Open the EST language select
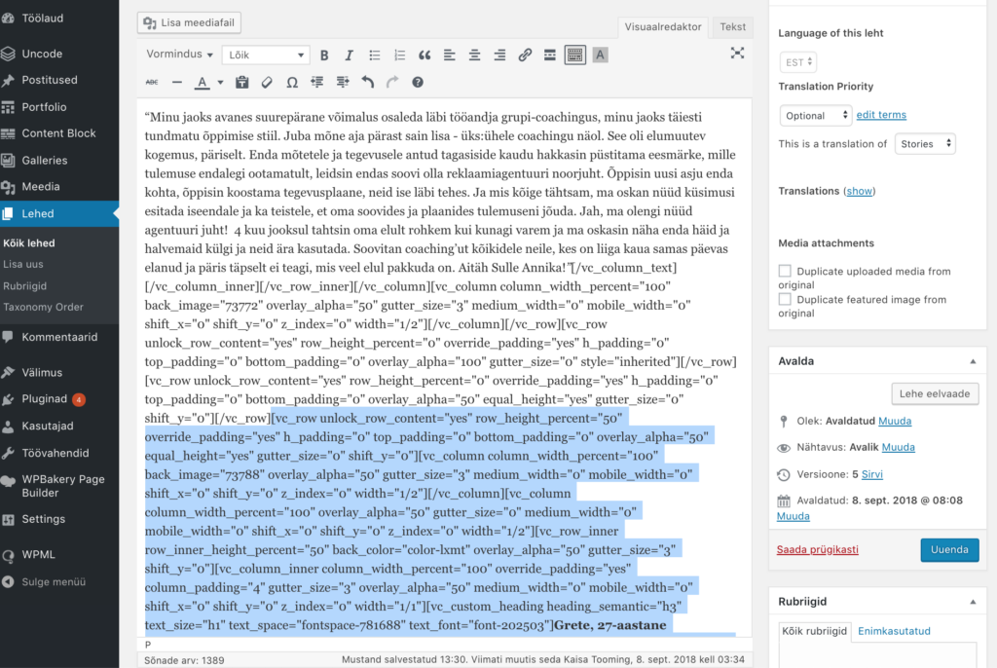The width and height of the screenshot is (997, 668). click(798, 62)
